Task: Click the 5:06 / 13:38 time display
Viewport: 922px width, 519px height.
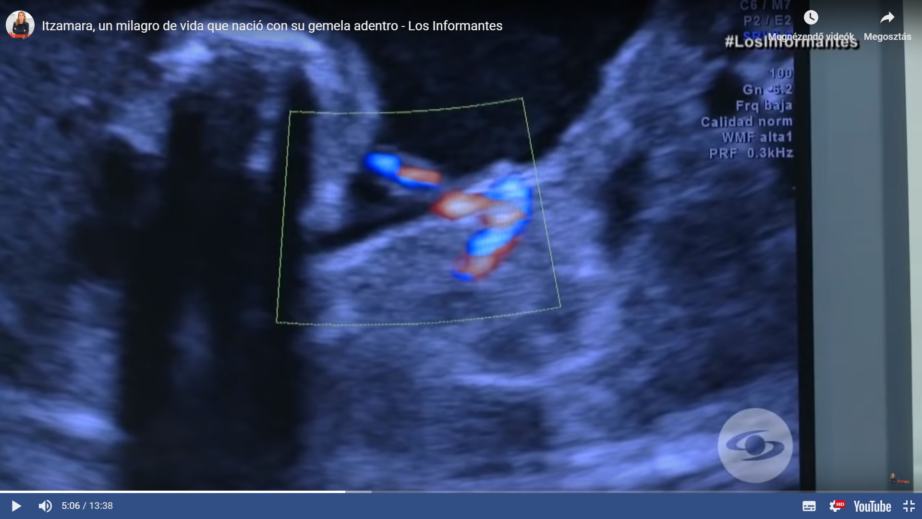Action: pyautogui.click(x=87, y=506)
